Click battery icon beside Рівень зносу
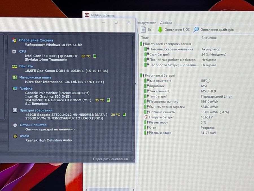 point(146,122)
